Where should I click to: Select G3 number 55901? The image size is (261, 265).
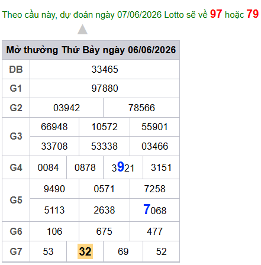[x=154, y=127]
